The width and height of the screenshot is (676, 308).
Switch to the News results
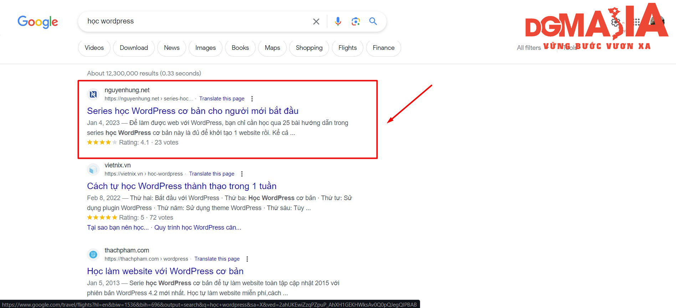point(171,48)
